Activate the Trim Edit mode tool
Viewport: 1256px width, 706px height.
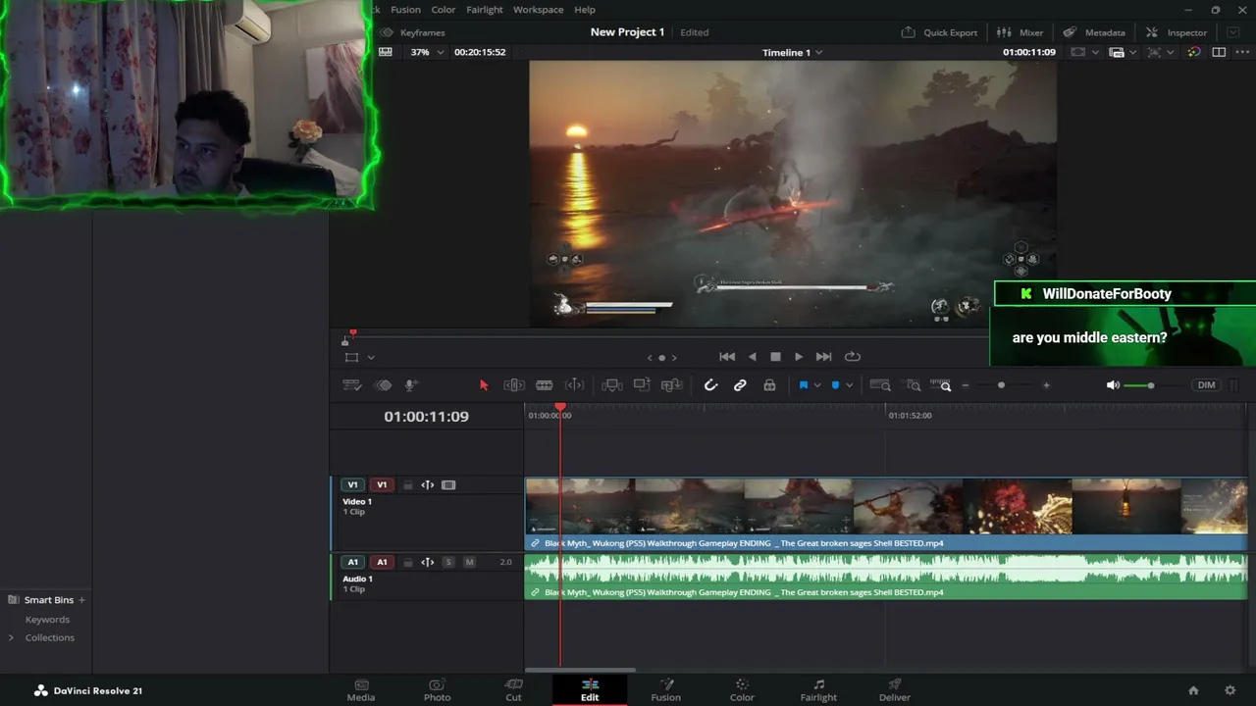(x=514, y=385)
